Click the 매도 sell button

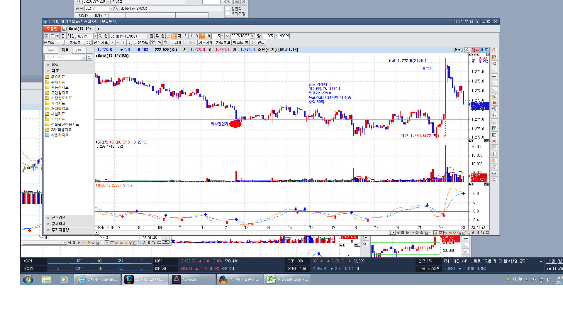(484, 50)
